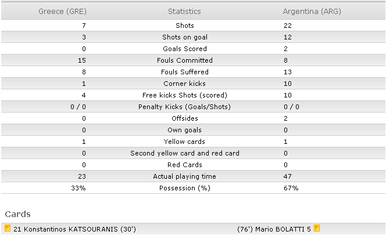The width and height of the screenshot is (386, 235).
Task: Select the Greece (GRE) column header
Action: coord(62,11)
